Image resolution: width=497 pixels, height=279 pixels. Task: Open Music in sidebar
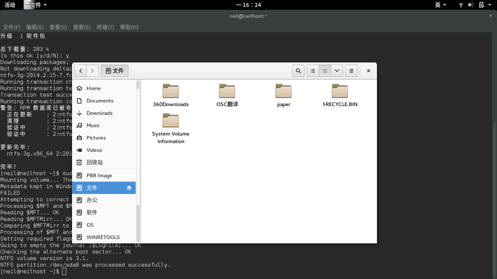point(104,125)
